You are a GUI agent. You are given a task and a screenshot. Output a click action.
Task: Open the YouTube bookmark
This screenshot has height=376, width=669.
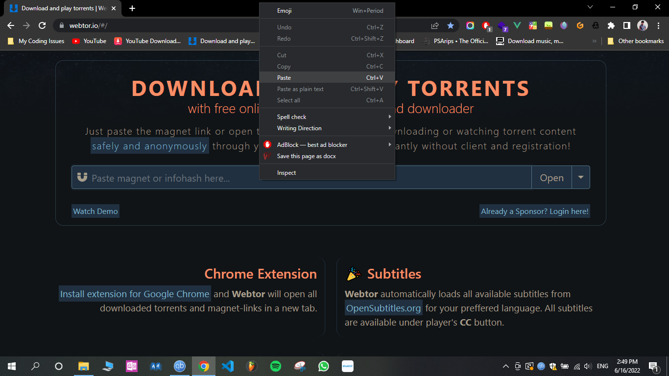click(x=89, y=41)
